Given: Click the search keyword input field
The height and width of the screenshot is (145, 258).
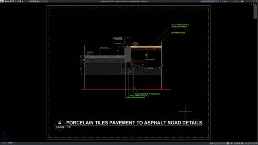Looking at the screenshot, I should pyautogui.click(x=210, y=1).
